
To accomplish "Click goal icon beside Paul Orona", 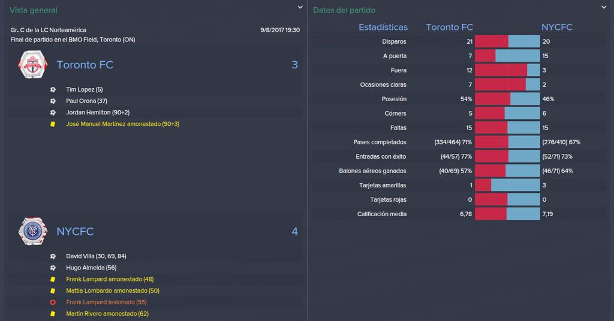I will click(x=53, y=101).
